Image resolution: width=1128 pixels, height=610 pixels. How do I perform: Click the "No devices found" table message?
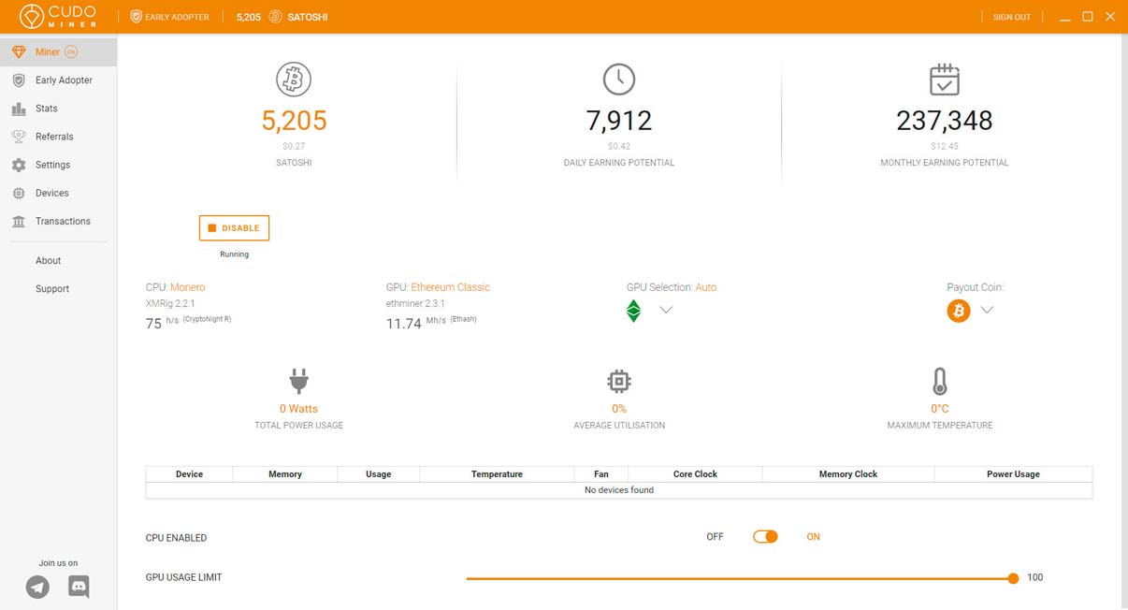point(619,490)
